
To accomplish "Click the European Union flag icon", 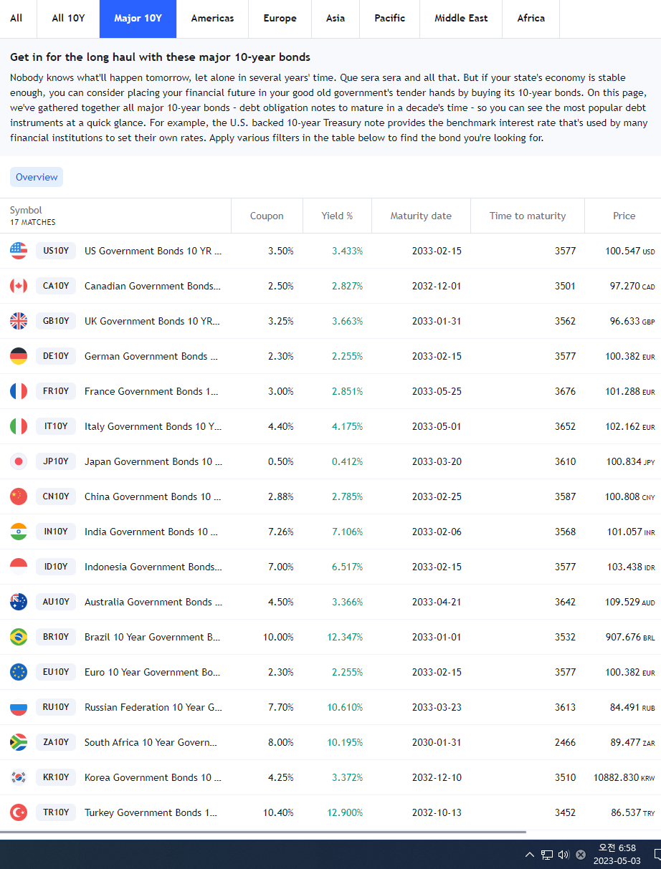I will coord(19,672).
